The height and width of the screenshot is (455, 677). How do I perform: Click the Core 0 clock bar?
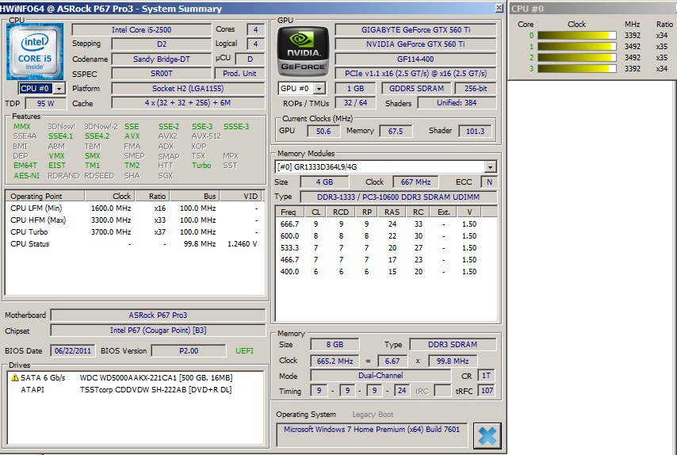[x=576, y=36]
